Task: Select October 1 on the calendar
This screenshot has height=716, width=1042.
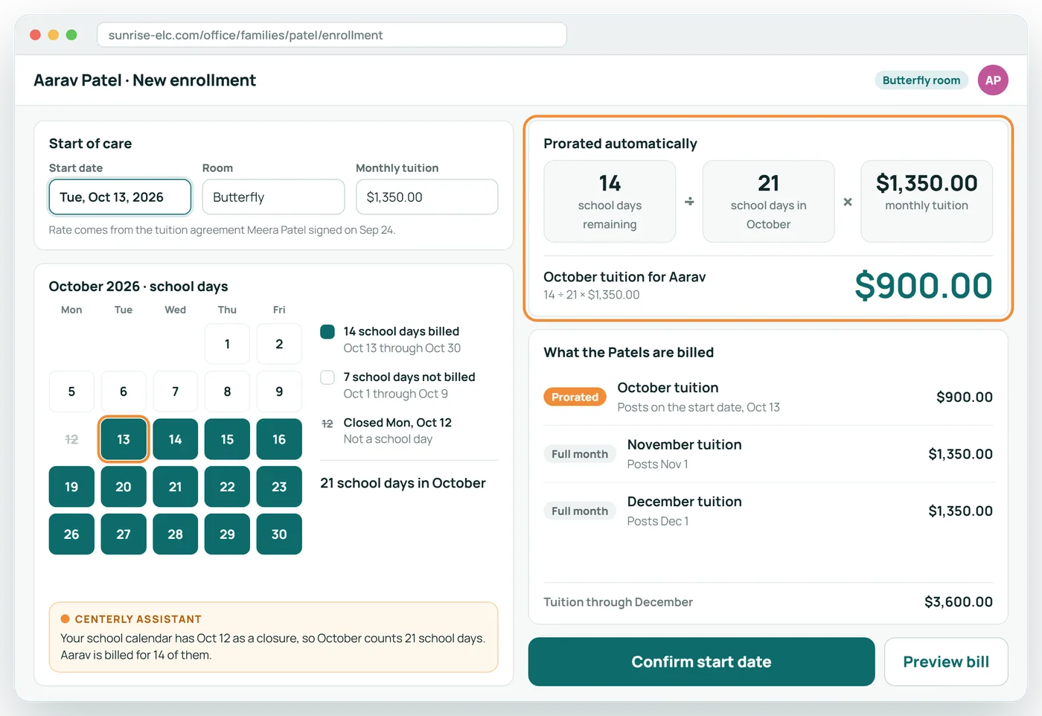Action: click(x=227, y=344)
